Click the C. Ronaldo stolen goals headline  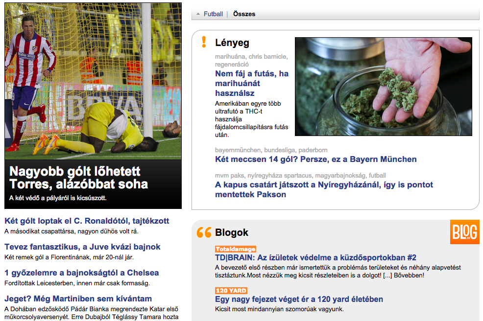(87, 221)
